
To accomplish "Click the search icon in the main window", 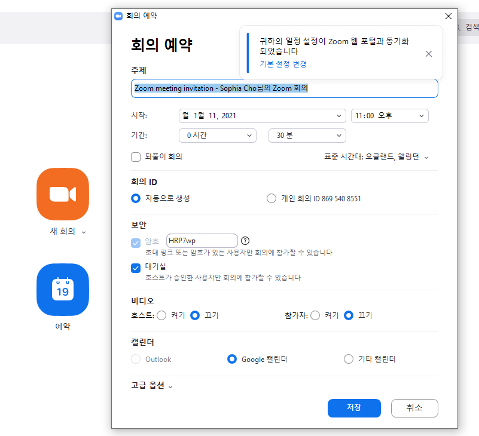I will 458,27.
